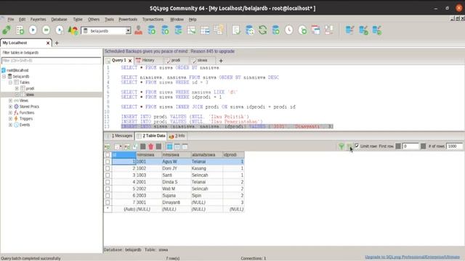Check the row checkbox for Santi
This screenshot has height=261, width=465.
tap(108, 175)
